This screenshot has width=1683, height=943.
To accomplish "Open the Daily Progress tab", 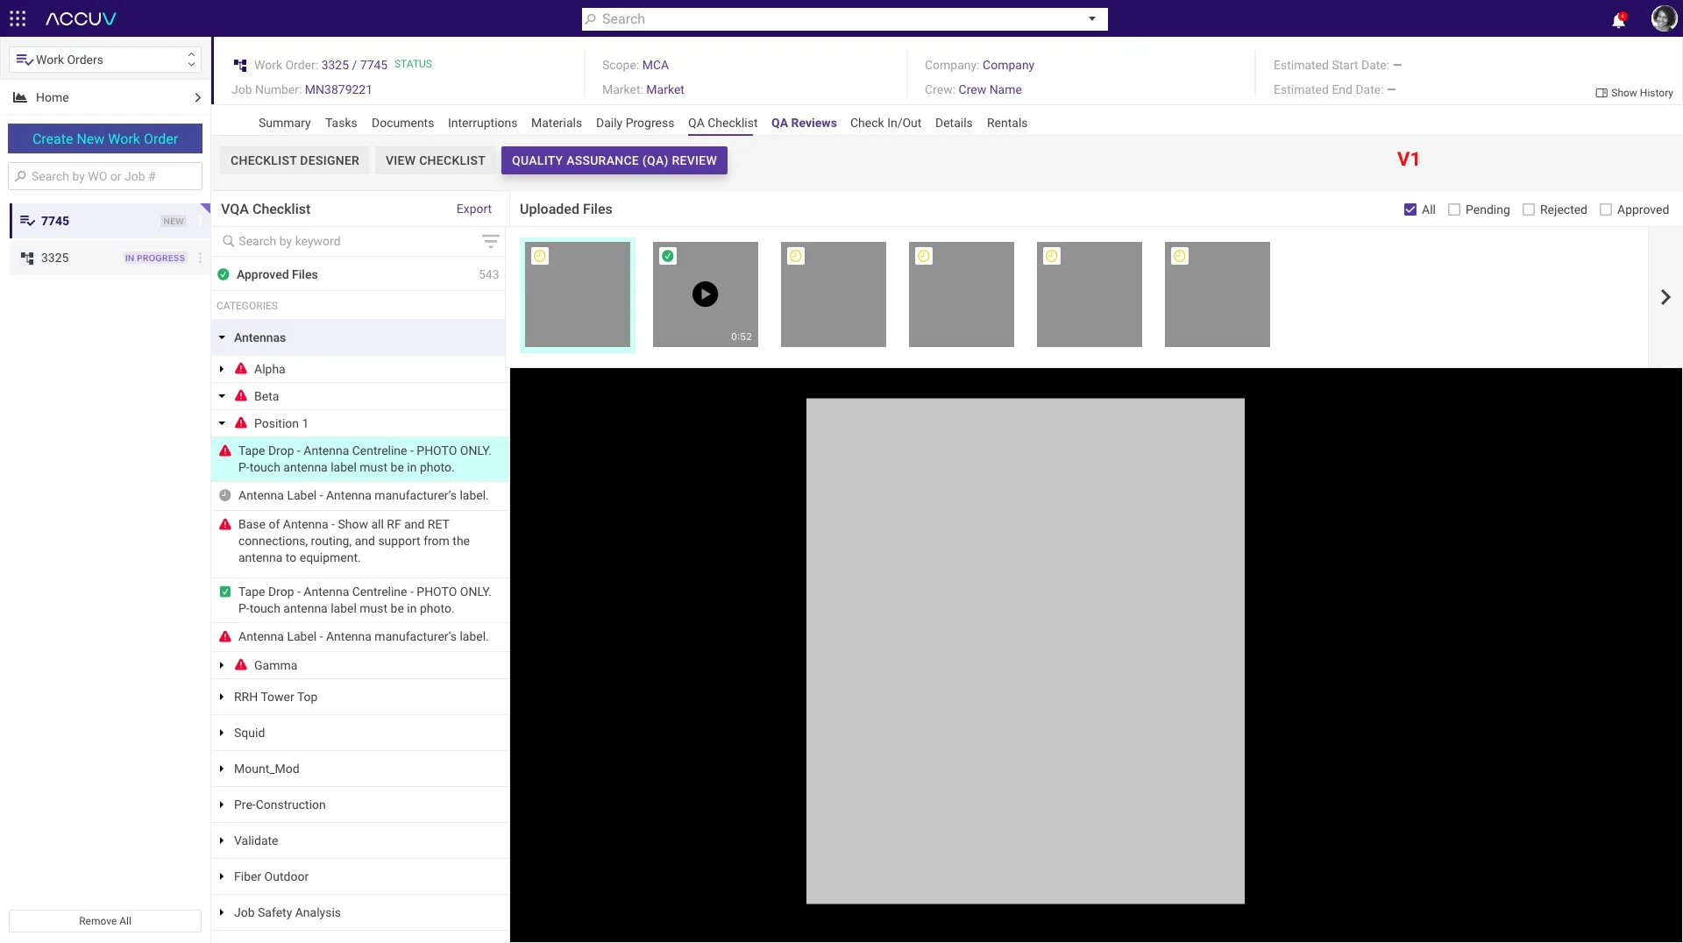I will coord(635,123).
